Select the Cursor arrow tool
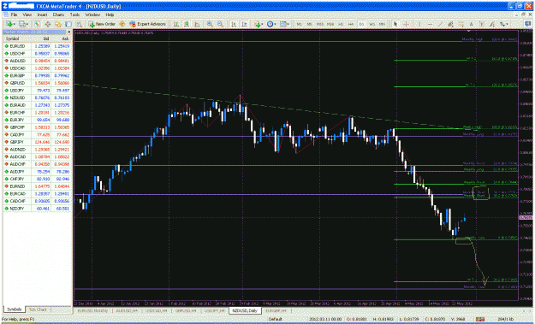 395,24
